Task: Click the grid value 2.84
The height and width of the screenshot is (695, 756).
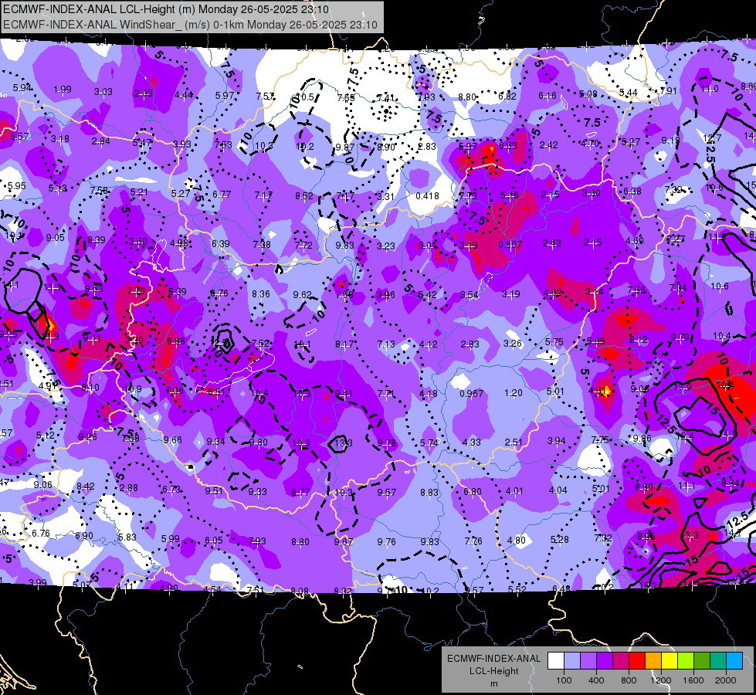Action: pyautogui.click(x=100, y=141)
